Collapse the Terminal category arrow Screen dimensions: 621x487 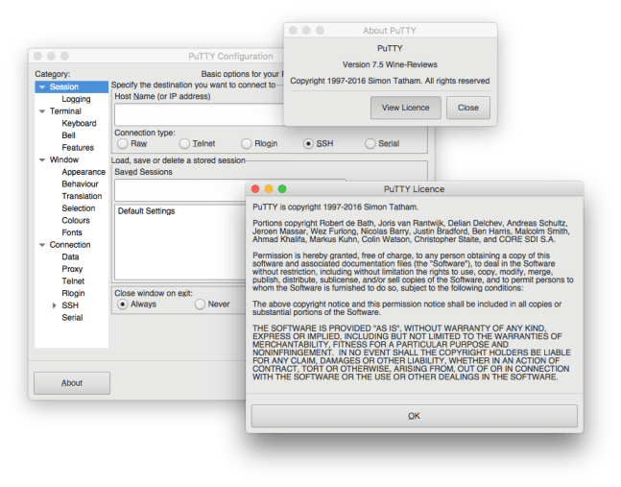tap(42, 111)
